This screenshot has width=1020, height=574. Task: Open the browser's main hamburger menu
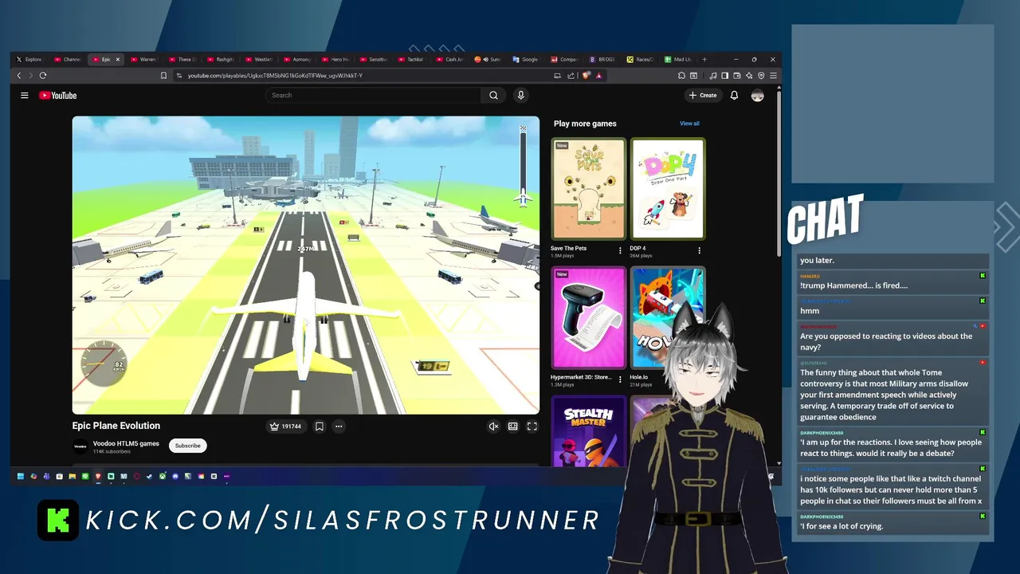point(773,76)
